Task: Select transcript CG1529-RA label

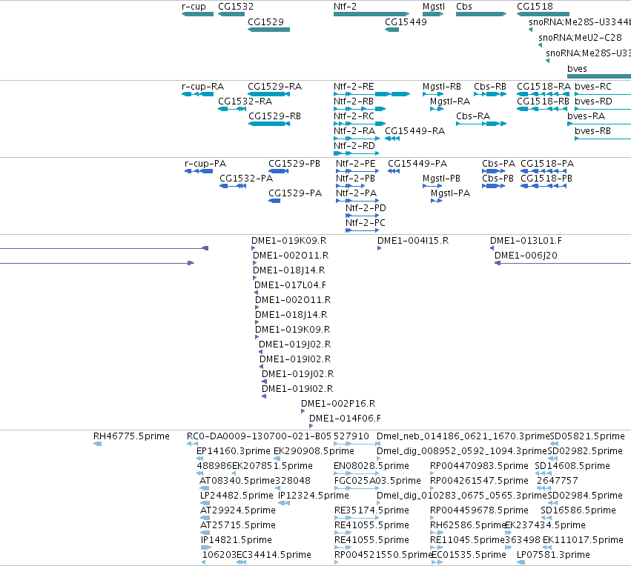Action: pos(274,87)
